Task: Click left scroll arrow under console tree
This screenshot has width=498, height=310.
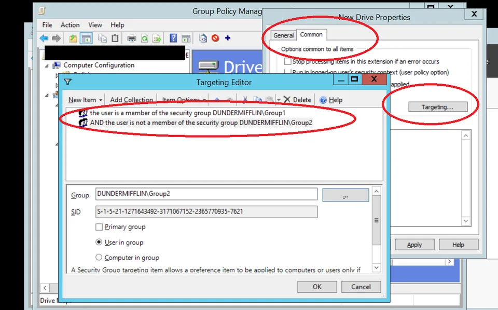Action: click(45, 288)
